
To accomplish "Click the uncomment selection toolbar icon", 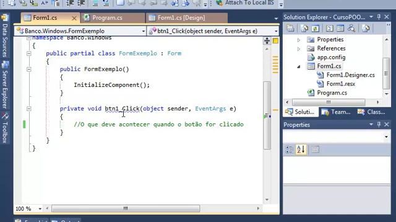I will [106, 3].
